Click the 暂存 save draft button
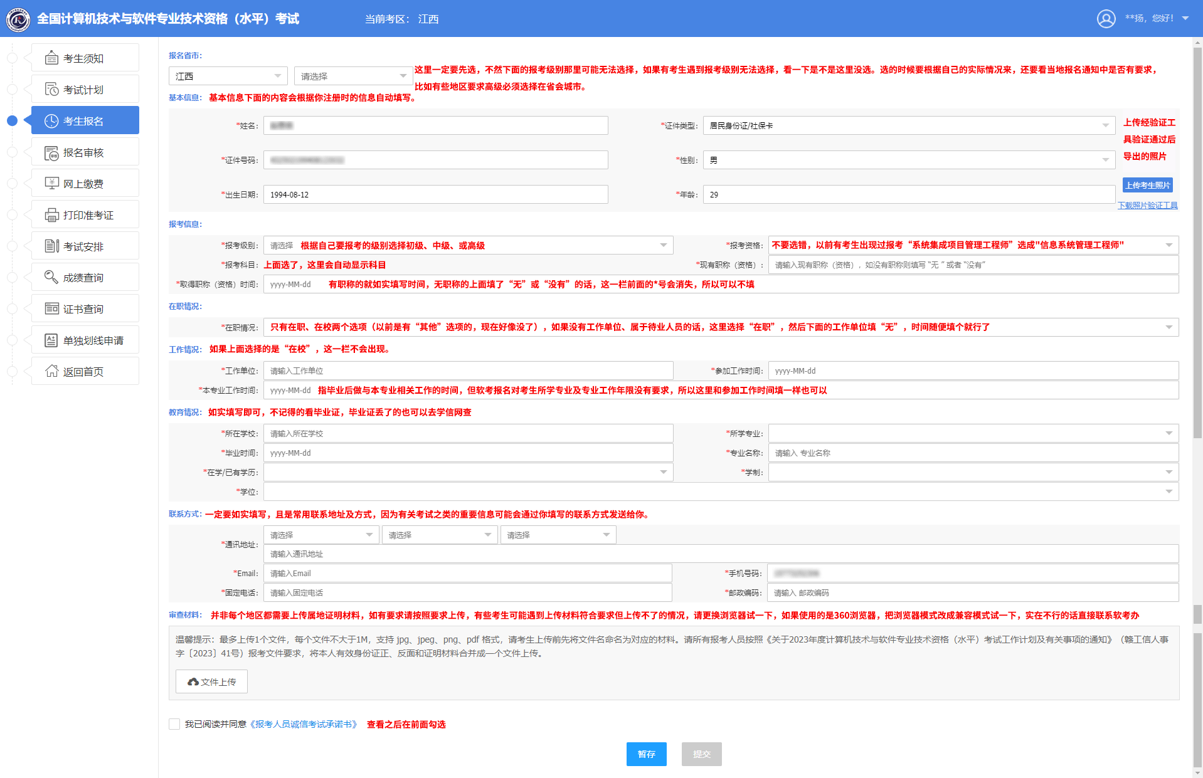This screenshot has height=778, width=1203. click(x=646, y=754)
